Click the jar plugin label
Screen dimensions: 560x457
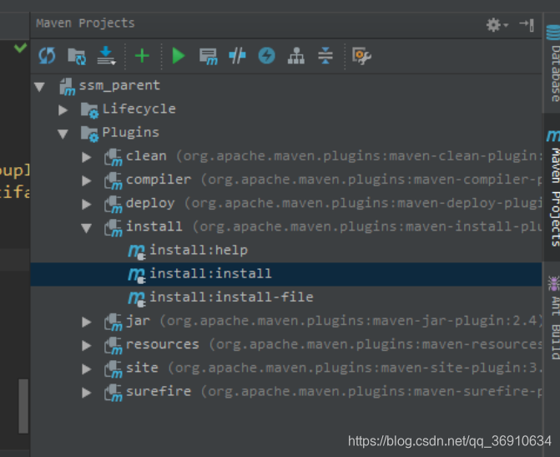point(138,321)
